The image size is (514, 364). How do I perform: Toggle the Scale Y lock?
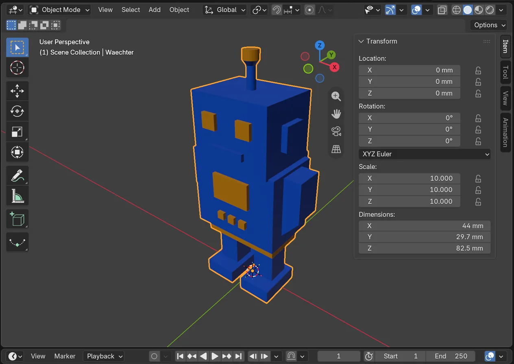click(478, 190)
